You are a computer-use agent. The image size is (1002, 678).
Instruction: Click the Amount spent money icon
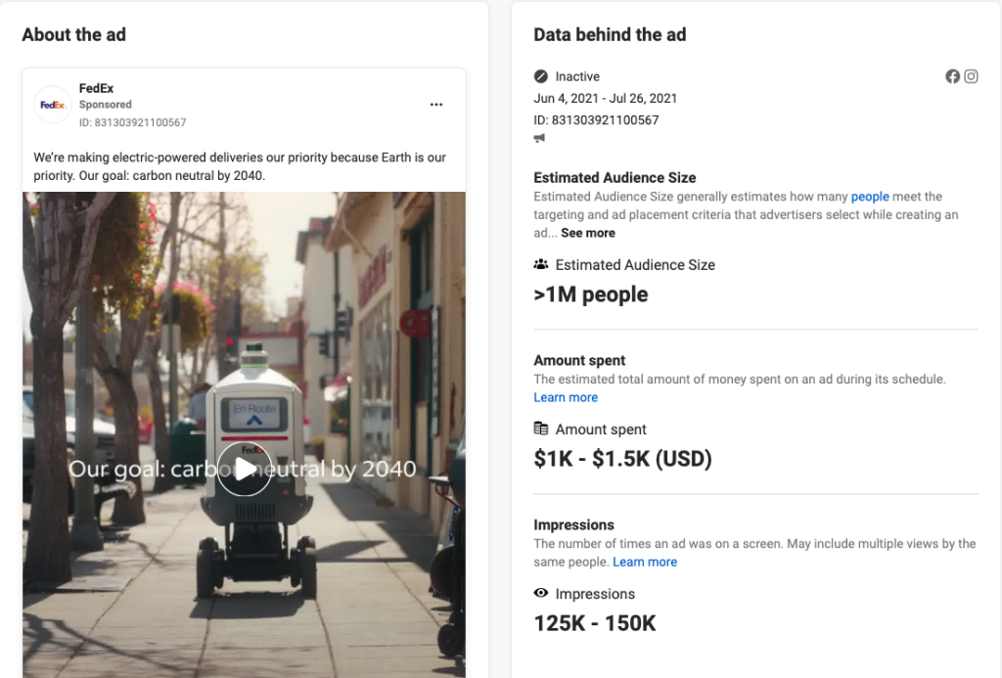pyautogui.click(x=541, y=429)
